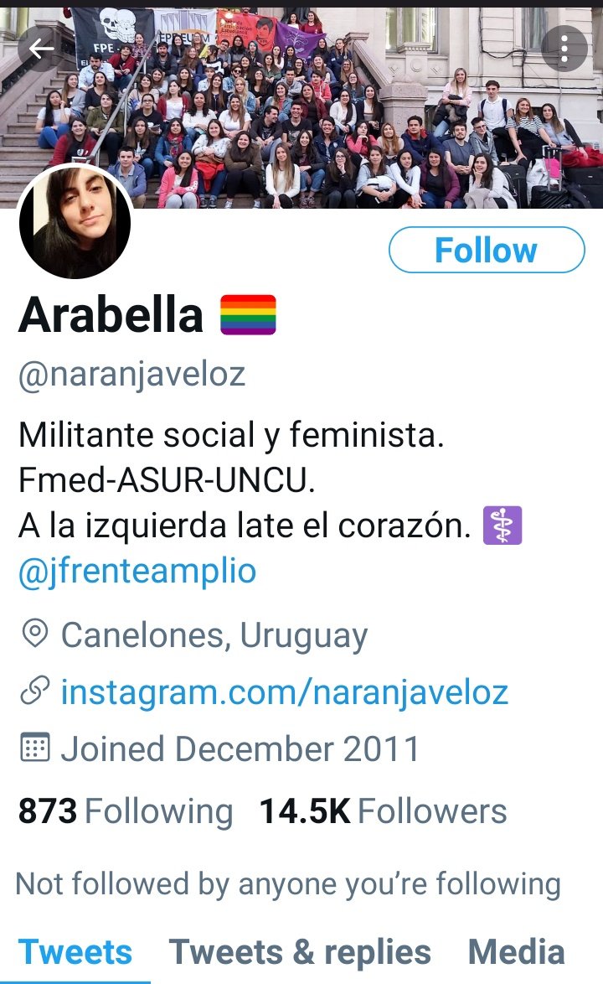
Task: Open the three-dot overflow menu
Action: tap(564, 49)
